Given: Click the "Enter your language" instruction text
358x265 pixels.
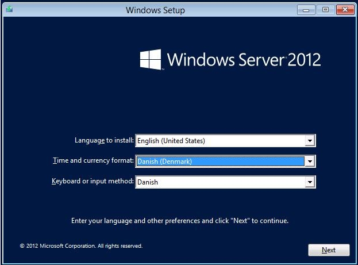Looking at the screenshot, I should pyautogui.click(x=180, y=221).
